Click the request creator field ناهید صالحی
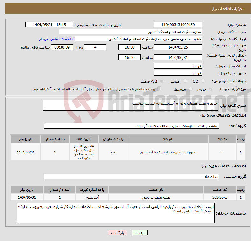251x241 pixels. pos(138,39)
